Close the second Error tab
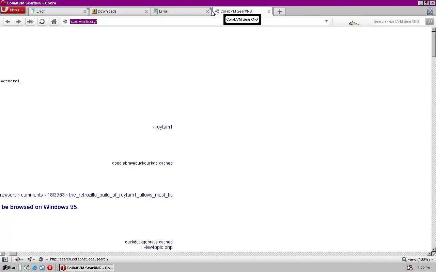 pyautogui.click(x=207, y=11)
